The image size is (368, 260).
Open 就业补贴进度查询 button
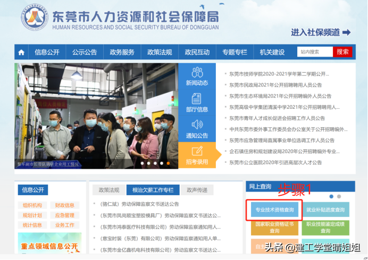tap(325, 210)
